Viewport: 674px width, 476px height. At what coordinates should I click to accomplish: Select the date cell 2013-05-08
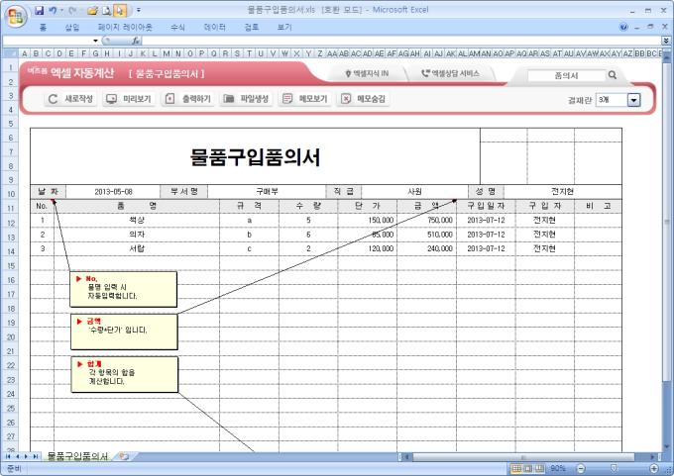click(113, 191)
